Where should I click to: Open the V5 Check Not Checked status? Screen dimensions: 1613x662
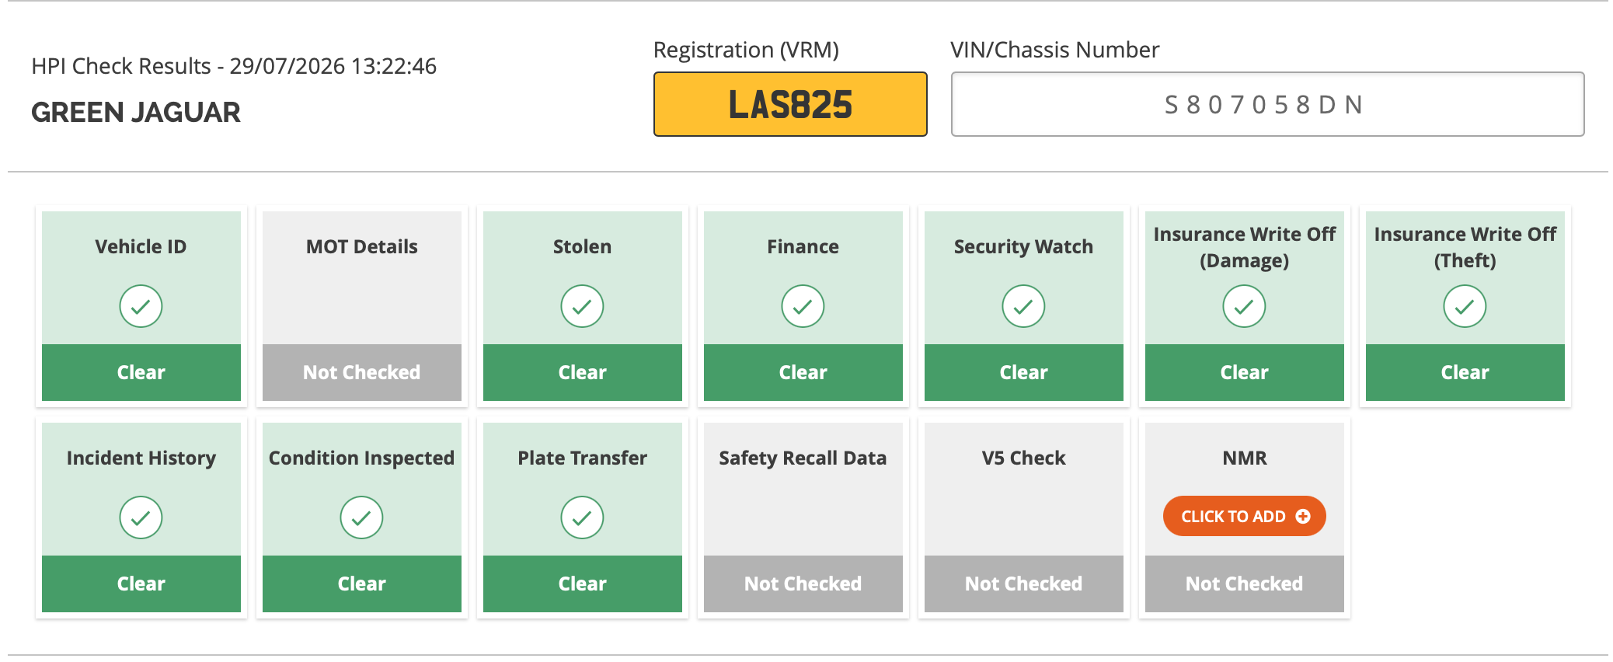pyautogui.click(x=1023, y=584)
